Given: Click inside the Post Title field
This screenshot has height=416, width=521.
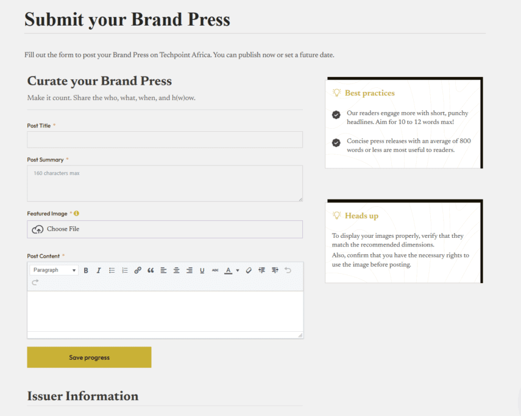Looking at the screenshot, I should click(165, 139).
